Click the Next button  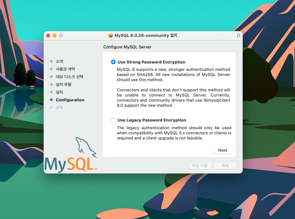[x=223, y=150]
